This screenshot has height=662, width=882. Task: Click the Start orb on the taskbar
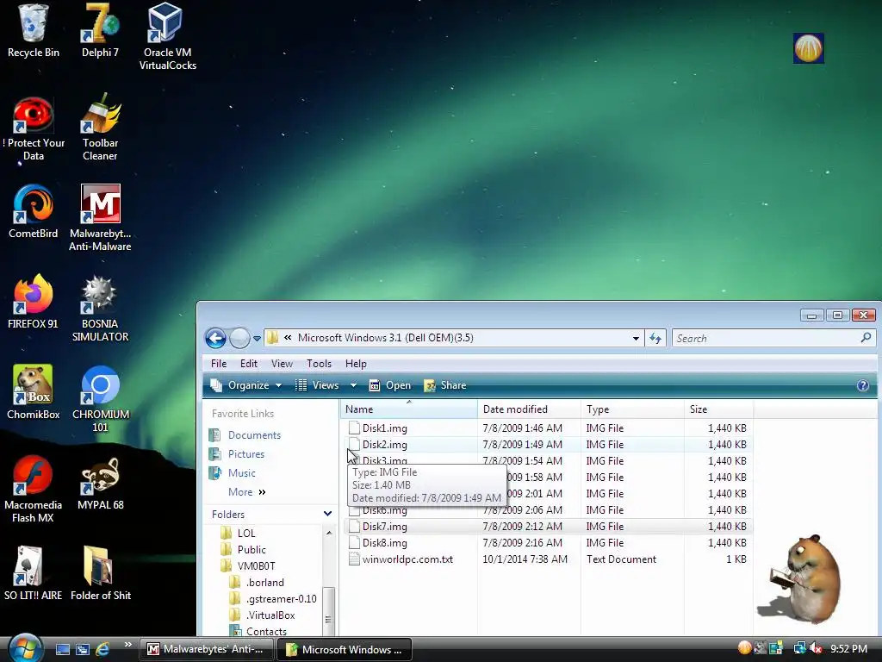click(x=25, y=648)
